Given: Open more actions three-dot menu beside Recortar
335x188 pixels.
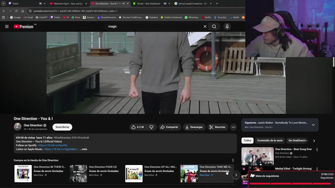Looking at the screenshot, I should 233,127.
